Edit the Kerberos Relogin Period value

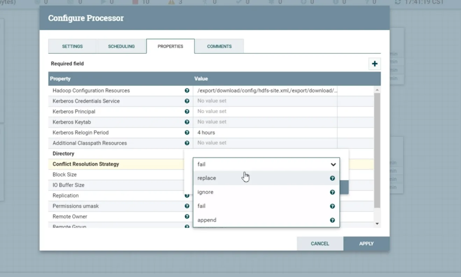(265, 132)
